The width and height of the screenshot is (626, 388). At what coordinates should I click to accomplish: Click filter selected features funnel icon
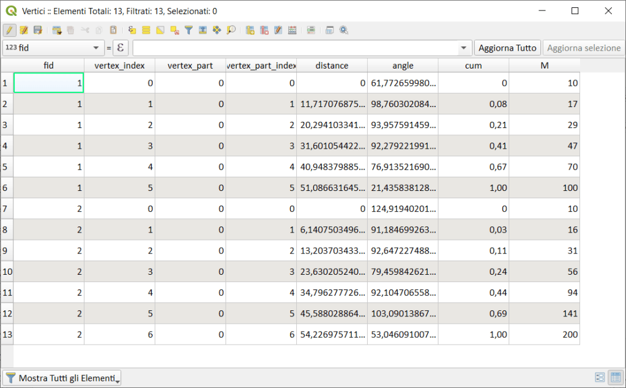pos(188,30)
